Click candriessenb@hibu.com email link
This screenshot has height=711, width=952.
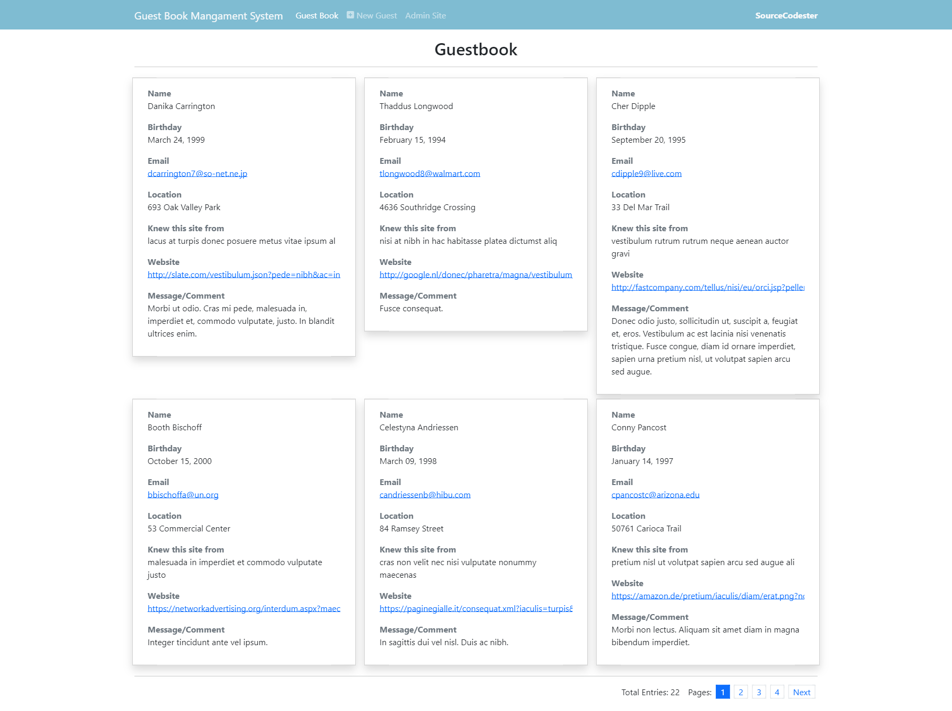[425, 495]
